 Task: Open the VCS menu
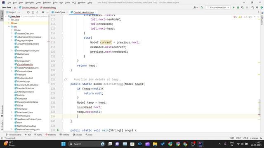click(74, 2)
